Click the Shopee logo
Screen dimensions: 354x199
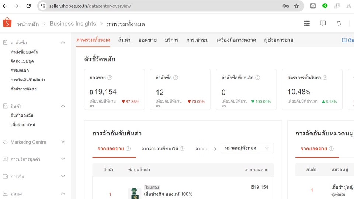(x=7, y=23)
